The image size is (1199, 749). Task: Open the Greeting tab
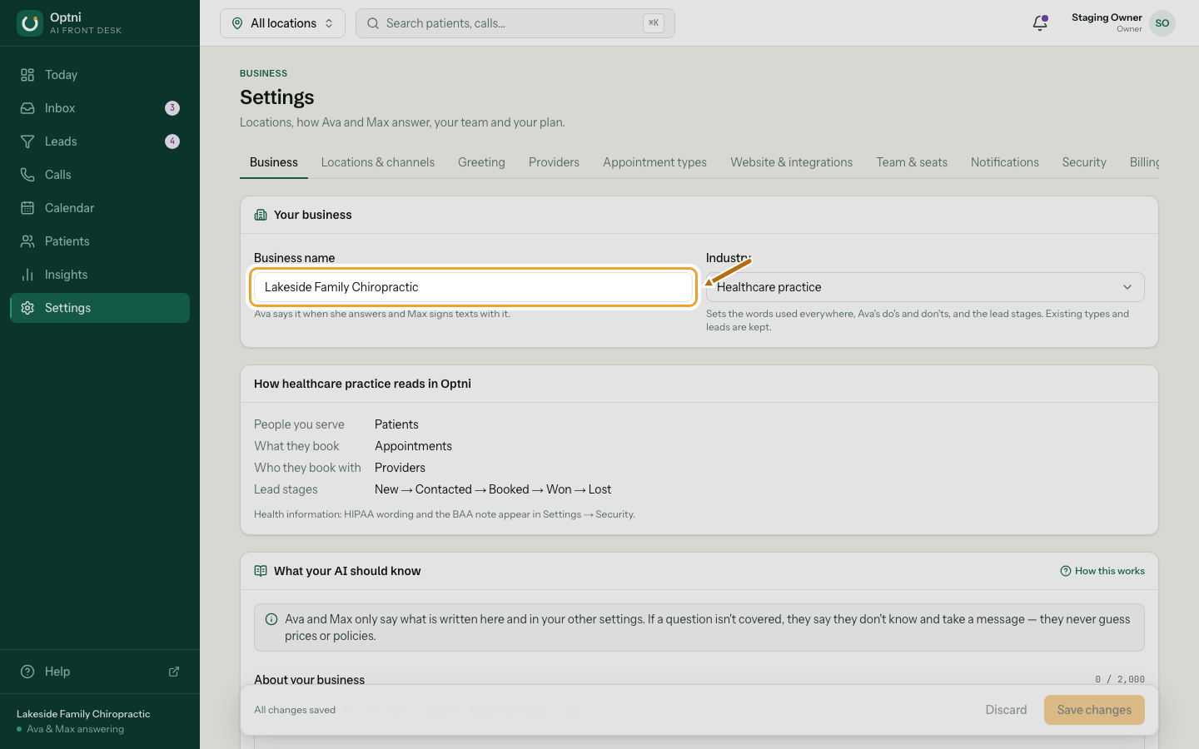click(481, 162)
